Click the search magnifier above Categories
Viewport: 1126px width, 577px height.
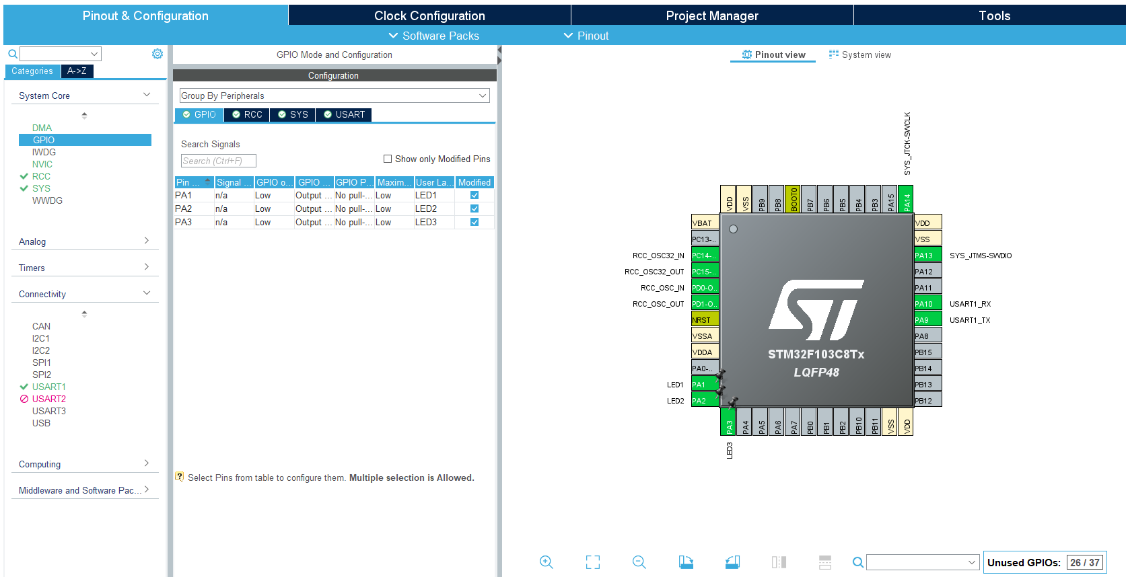tap(12, 54)
